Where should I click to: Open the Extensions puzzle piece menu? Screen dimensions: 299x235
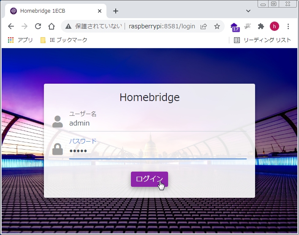[x=261, y=26]
